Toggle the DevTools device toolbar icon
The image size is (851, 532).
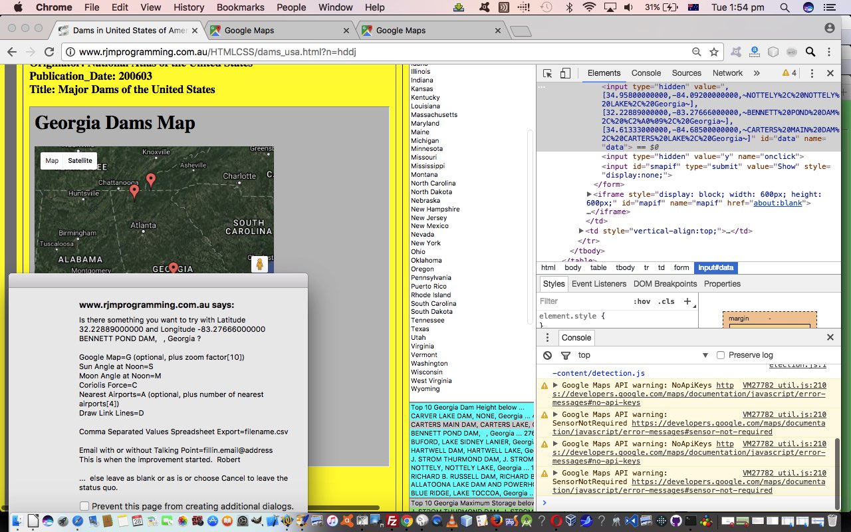(565, 73)
